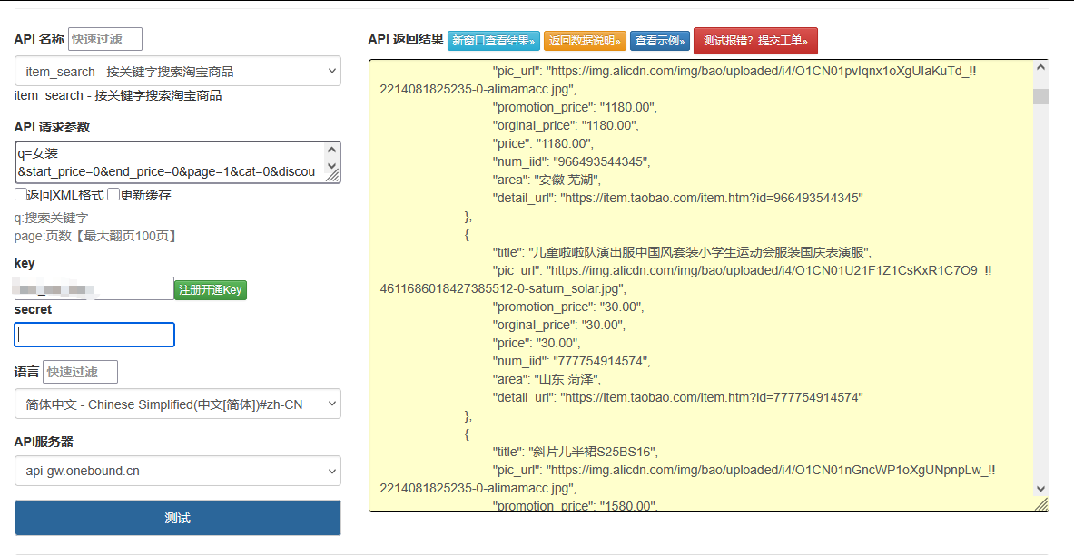The width and height of the screenshot is (1074, 555).
Task: Click the API 名称 快速过滤 filter field
Action: [x=105, y=39]
